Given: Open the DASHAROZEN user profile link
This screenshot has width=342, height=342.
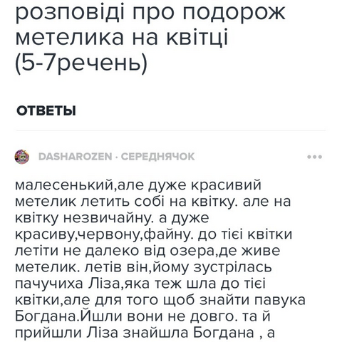Looking at the screenshot, I should pos(75,157).
